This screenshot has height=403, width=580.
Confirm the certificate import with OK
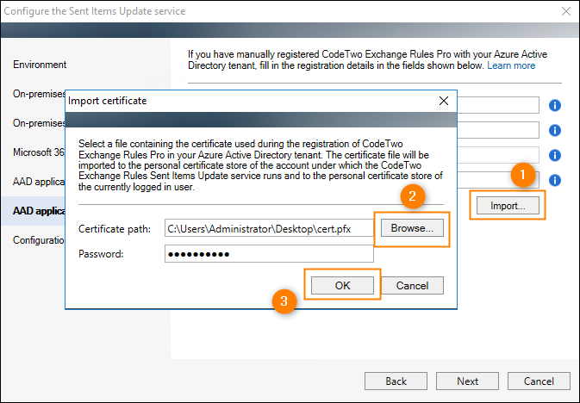[x=342, y=285]
